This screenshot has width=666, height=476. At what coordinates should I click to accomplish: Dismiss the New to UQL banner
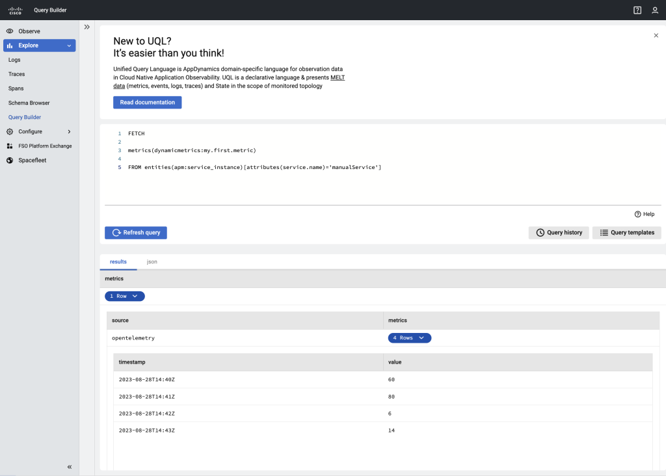point(656,35)
